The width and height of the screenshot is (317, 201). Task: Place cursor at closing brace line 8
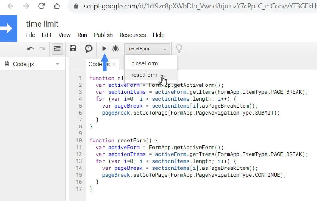[91, 126]
